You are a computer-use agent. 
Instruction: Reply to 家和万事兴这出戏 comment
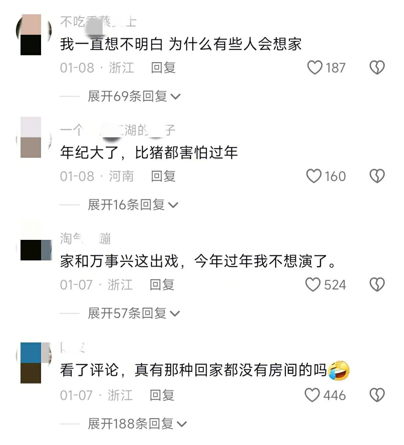pos(162,285)
